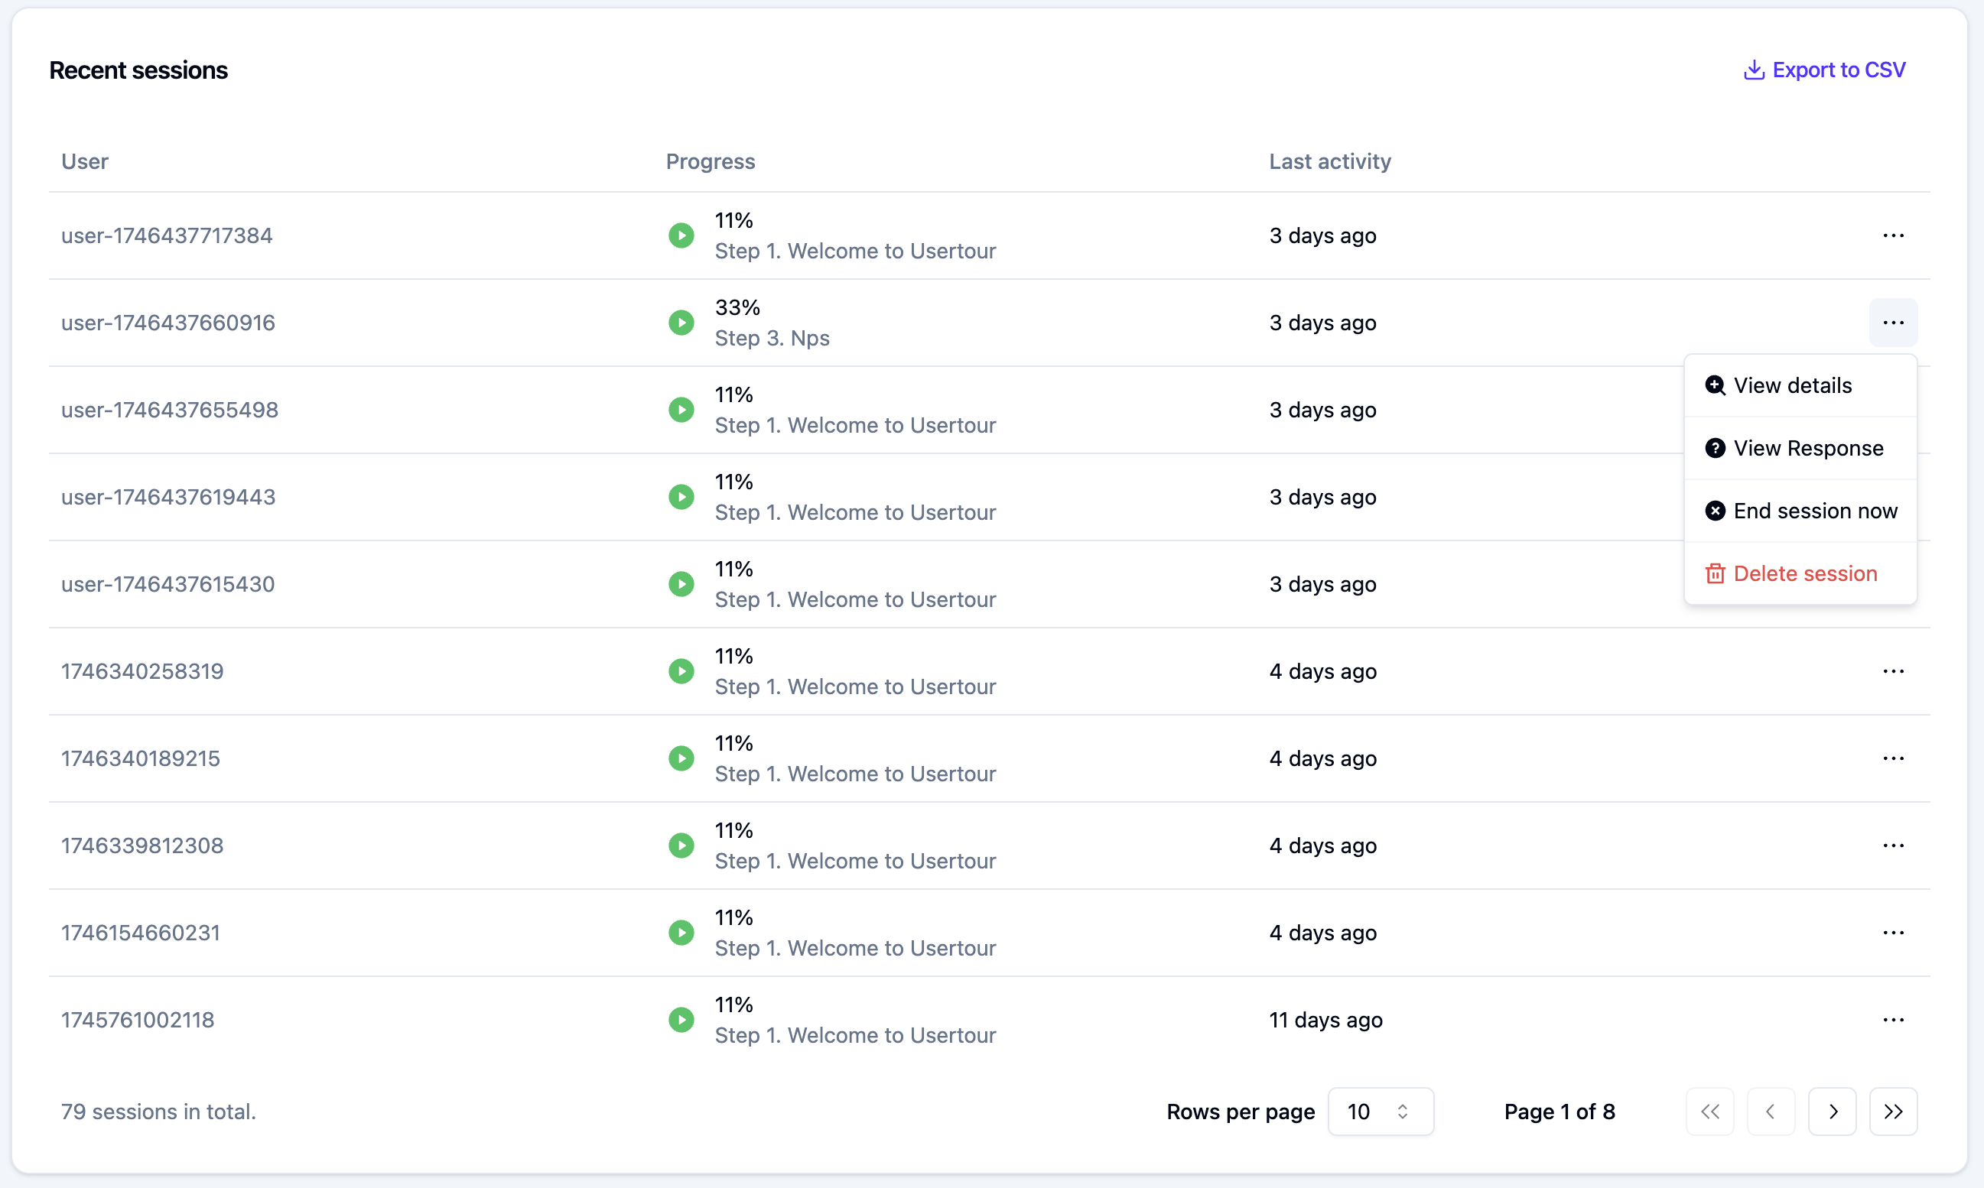Open the three-dot menu for session 1746340258319
Viewport: 1984px width, 1188px height.
click(x=1893, y=671)
